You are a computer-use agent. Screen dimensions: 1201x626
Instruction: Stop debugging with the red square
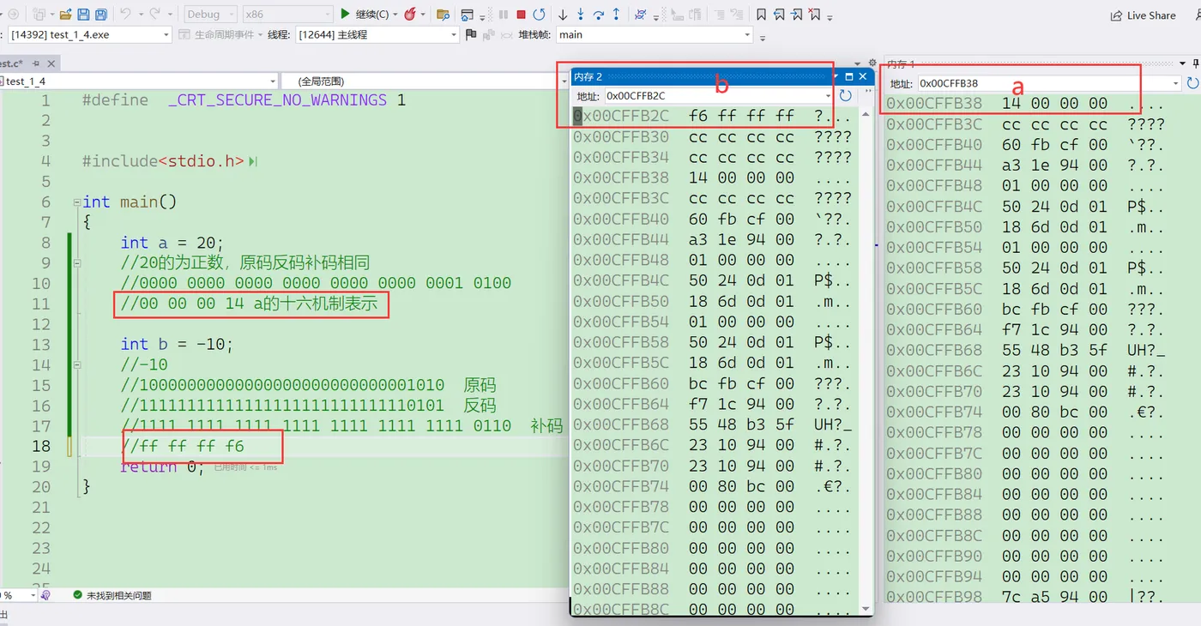click(x=521, y=15)
